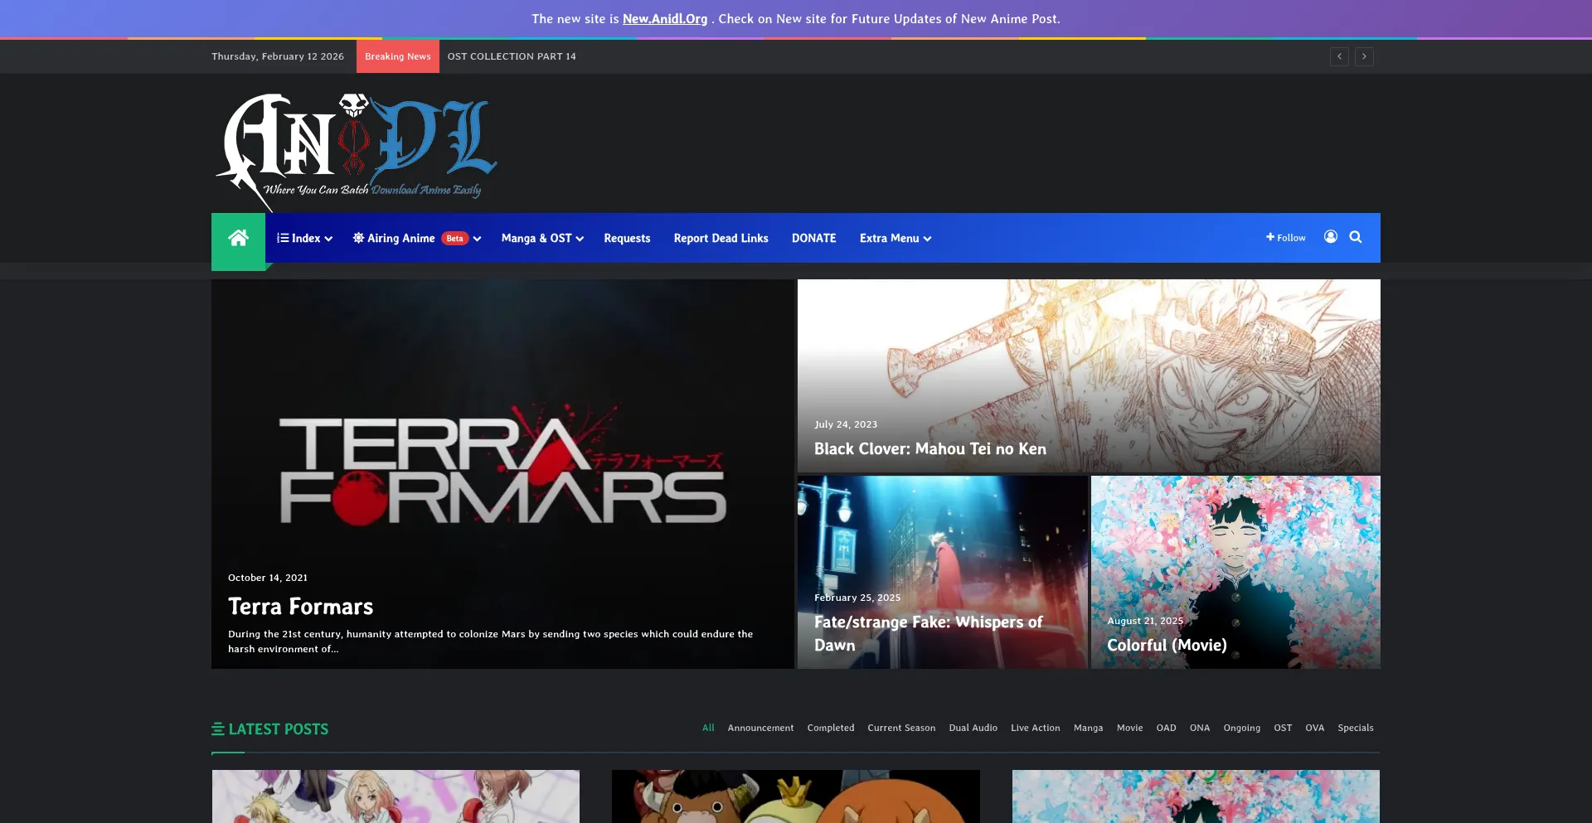Open first latest post thumbnail with anime girls
This screenshot has width=1592, height=823.
coord(396,796)
